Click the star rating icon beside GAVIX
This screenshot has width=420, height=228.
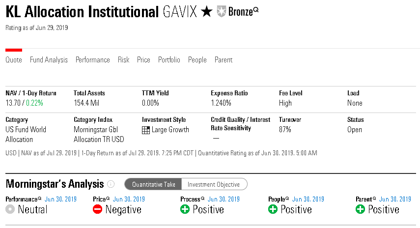pyautogui.click(x=207, y=12)
